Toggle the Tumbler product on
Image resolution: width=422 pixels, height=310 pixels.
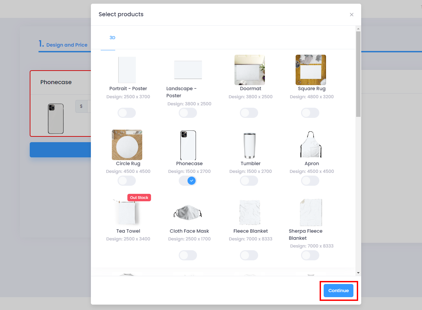249,181
